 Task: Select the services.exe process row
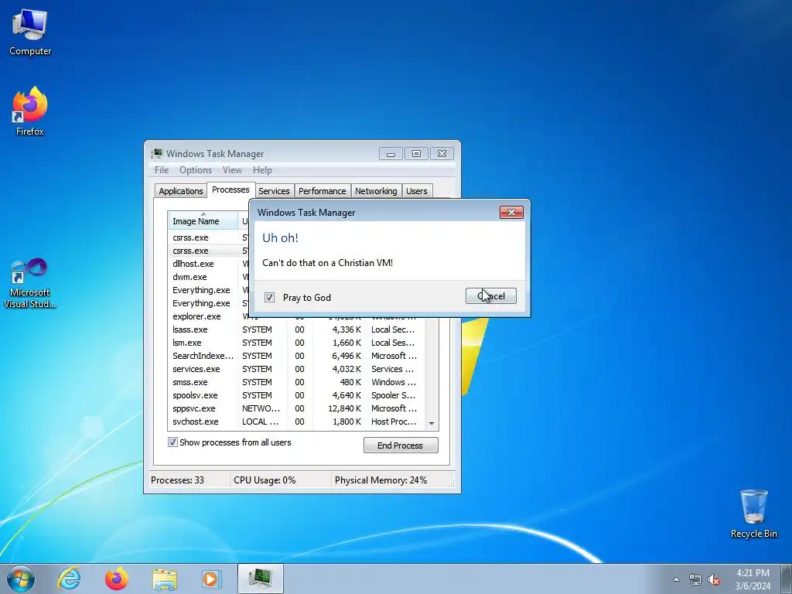pos(297,369)
